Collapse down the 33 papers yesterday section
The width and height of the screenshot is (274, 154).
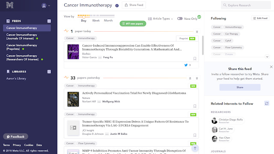(x=197, y=78)
